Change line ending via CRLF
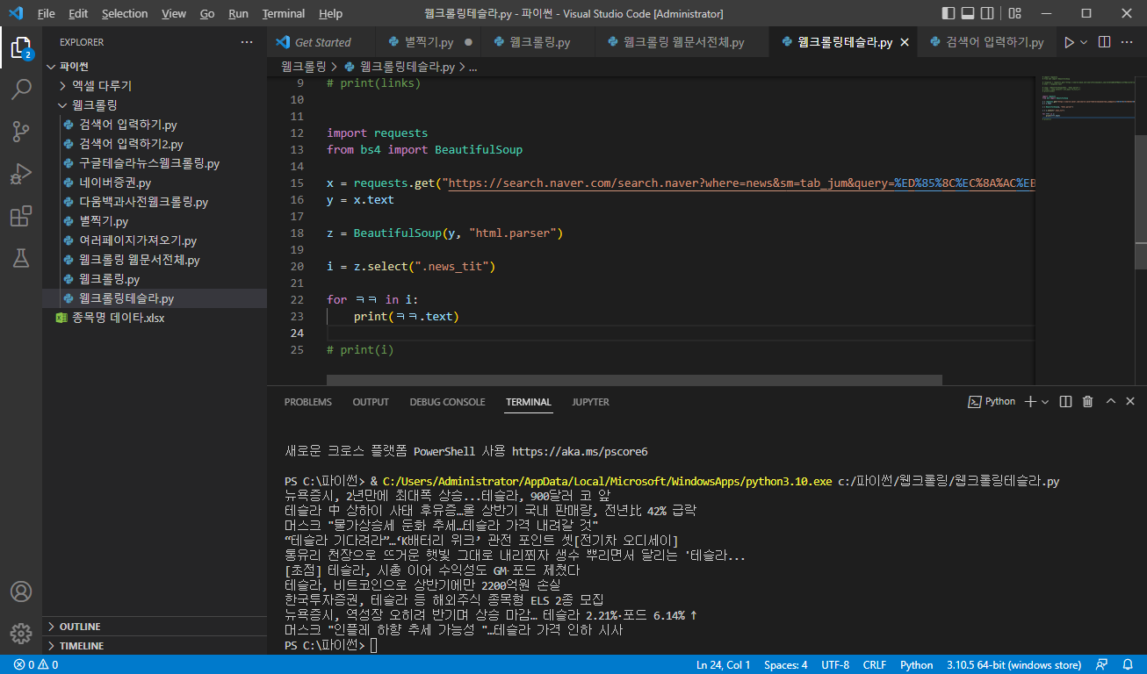The width and height of the screenshot is (1147, 674). click(x=875, y=664)
